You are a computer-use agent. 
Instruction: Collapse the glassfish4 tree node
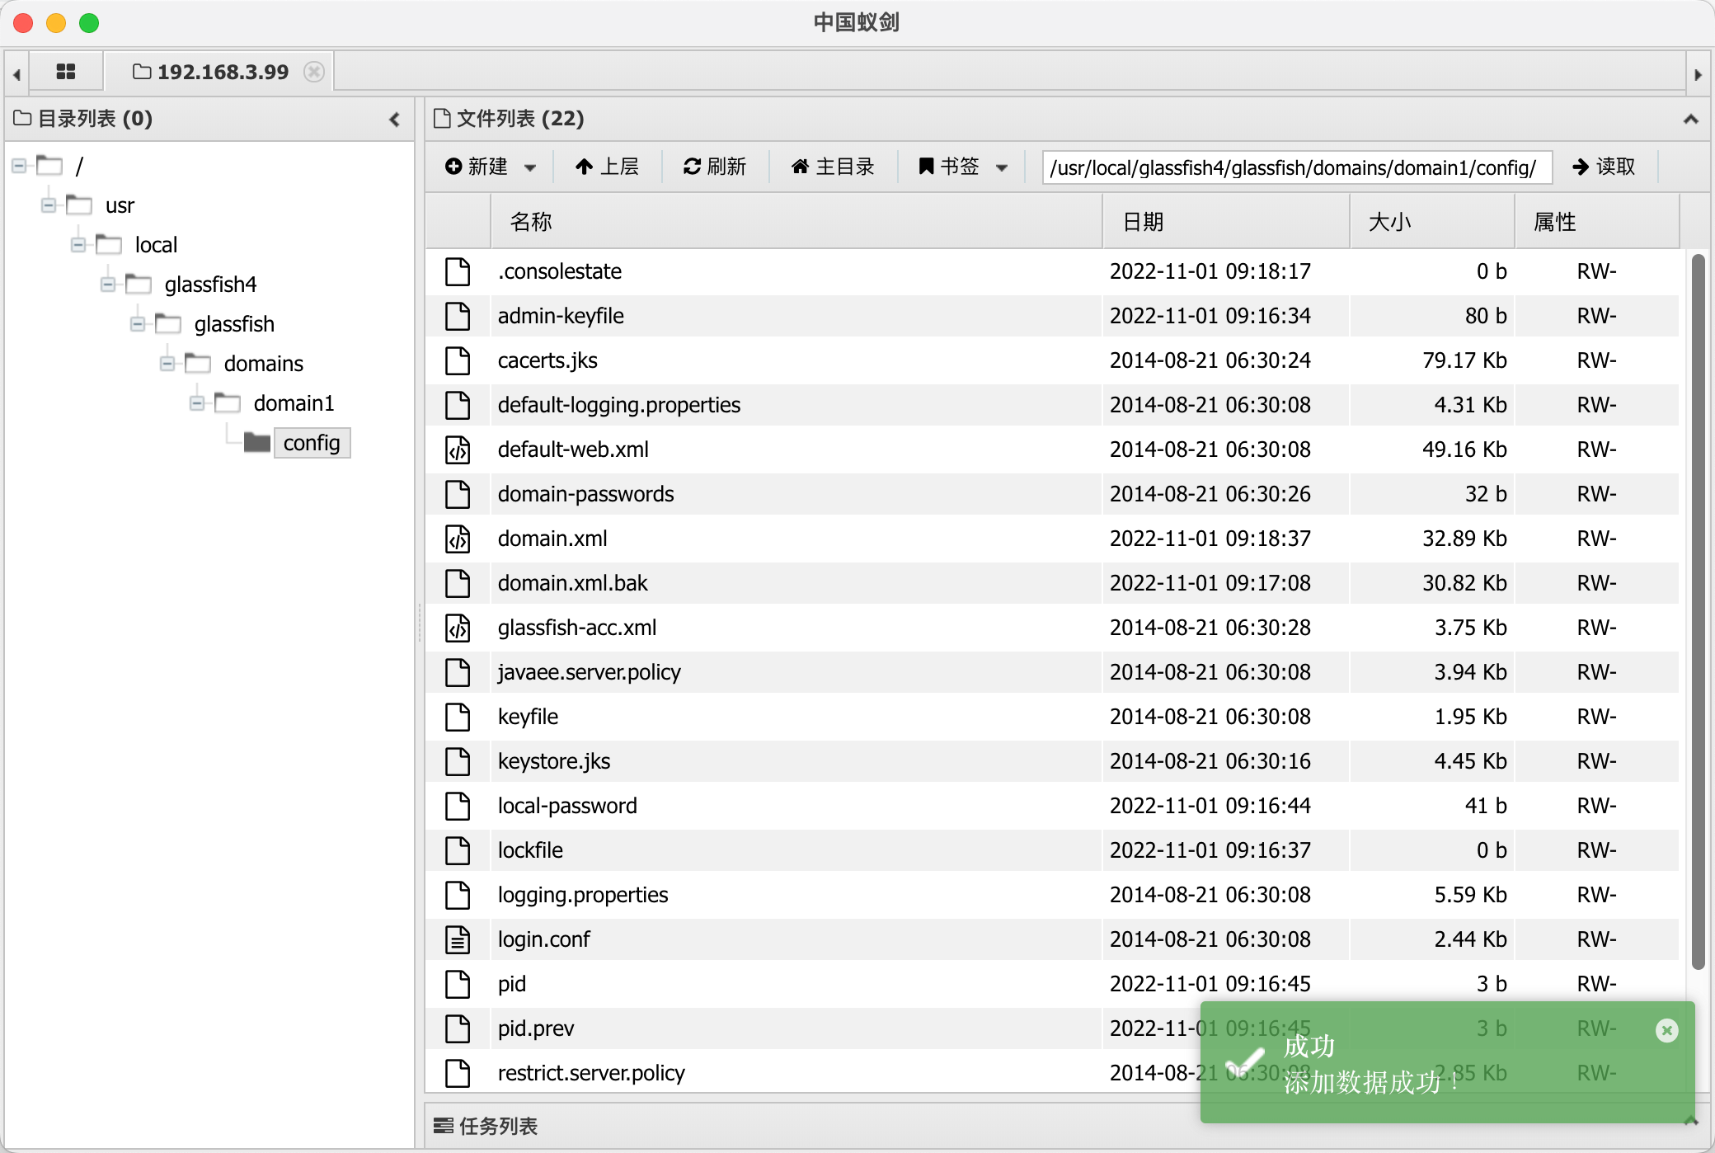point(108,285)
